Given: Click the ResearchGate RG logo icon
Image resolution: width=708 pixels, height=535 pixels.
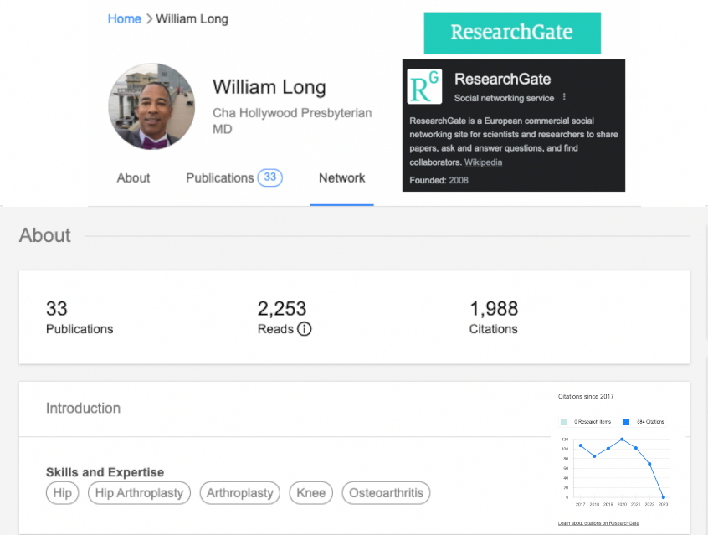Looking at the screenshot, I should tap(424, 86).
